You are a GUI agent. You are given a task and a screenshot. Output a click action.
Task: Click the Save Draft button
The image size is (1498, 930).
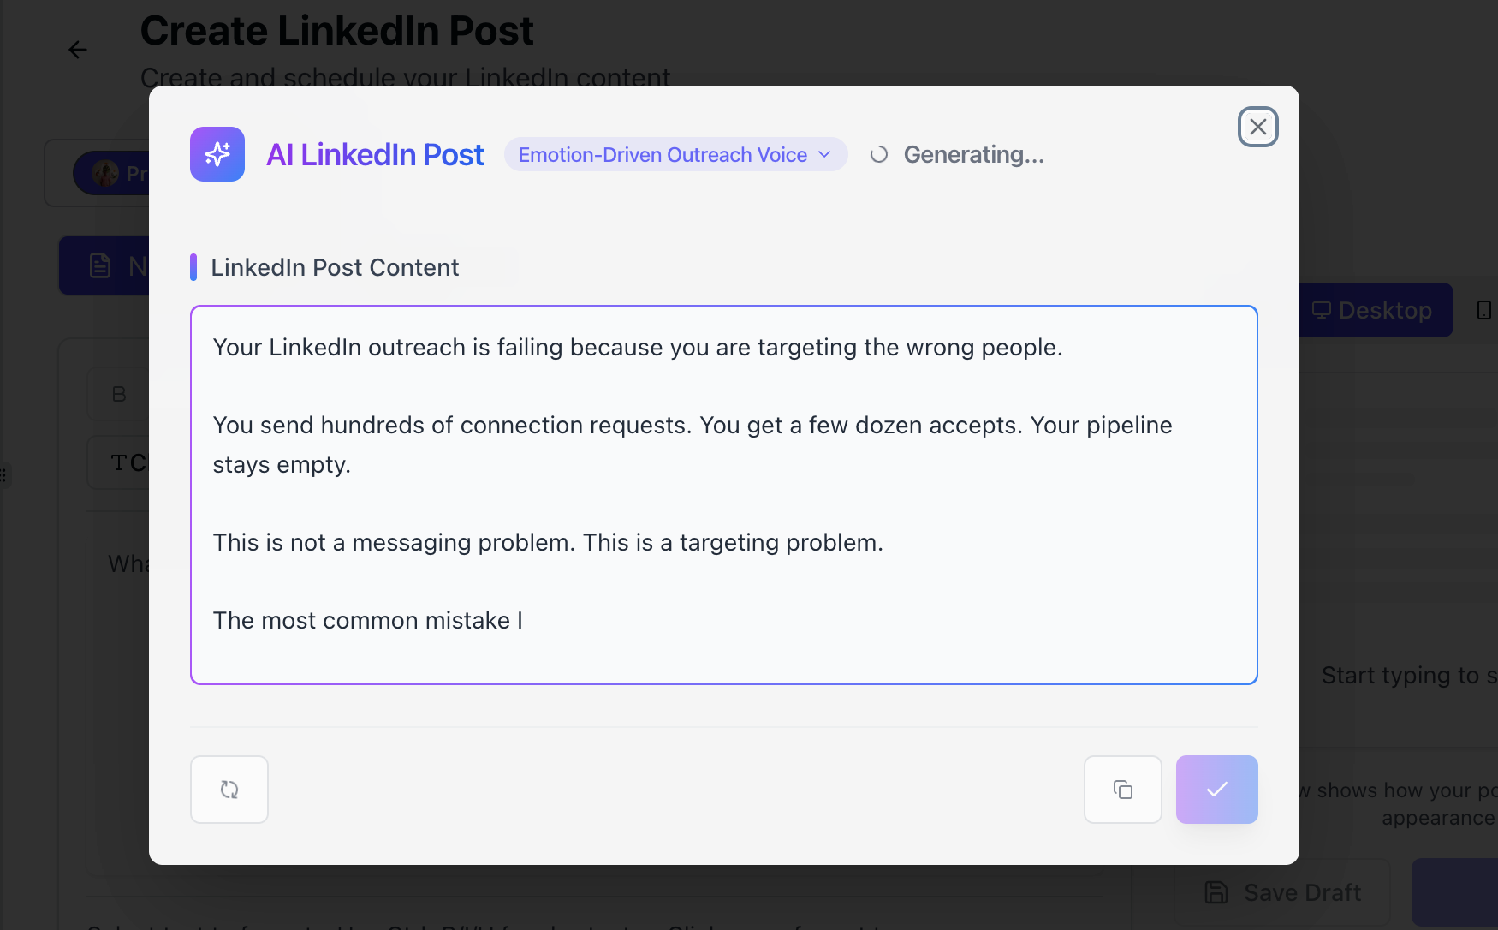1282,892
